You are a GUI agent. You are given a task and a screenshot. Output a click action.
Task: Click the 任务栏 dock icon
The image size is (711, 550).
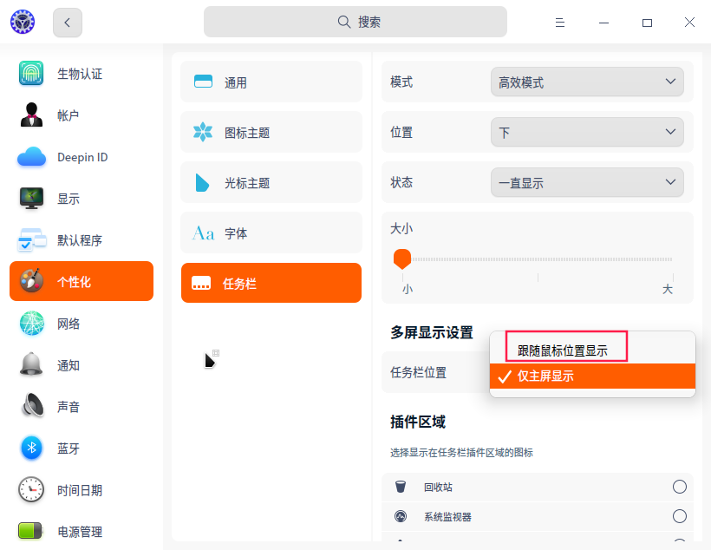(201, 283)
